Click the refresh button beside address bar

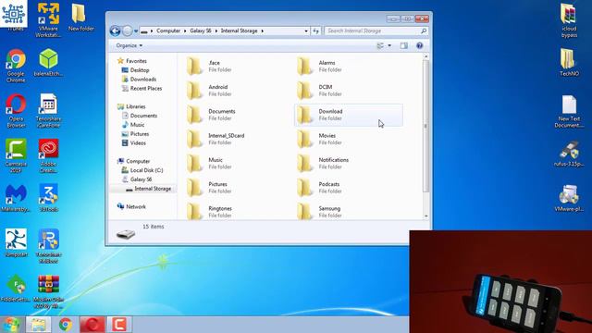point(316,31)
